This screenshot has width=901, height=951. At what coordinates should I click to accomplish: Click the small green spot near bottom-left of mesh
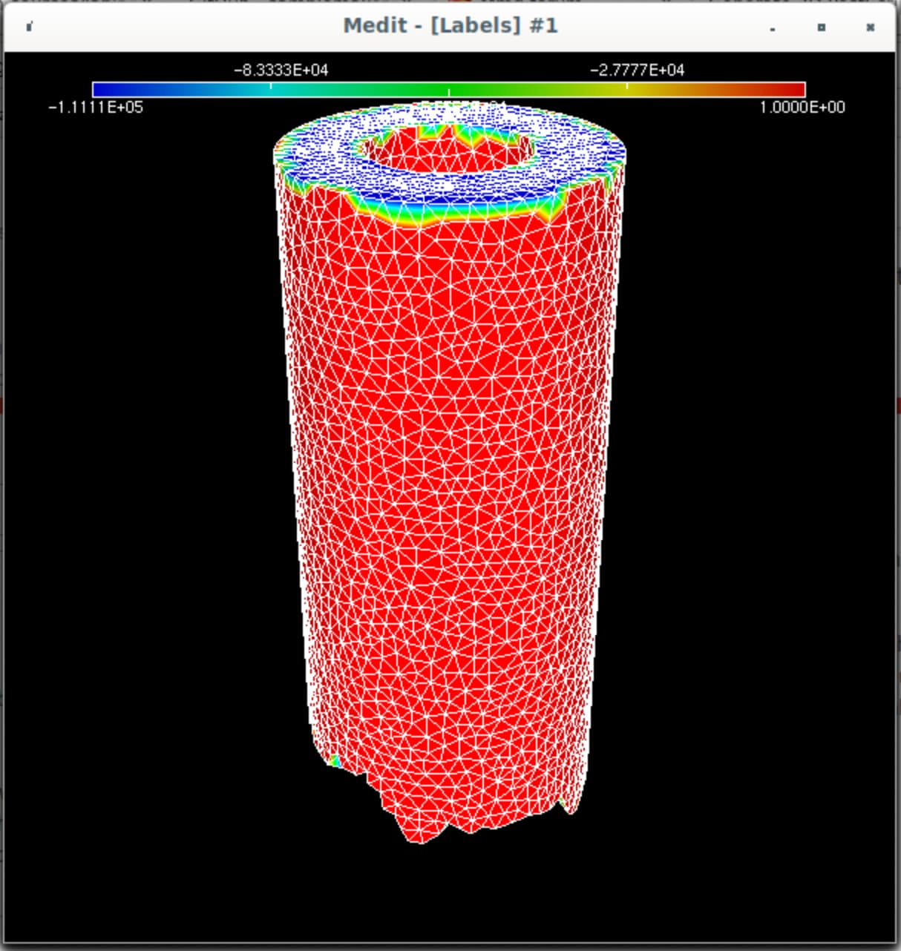click(x=335, y=760)
